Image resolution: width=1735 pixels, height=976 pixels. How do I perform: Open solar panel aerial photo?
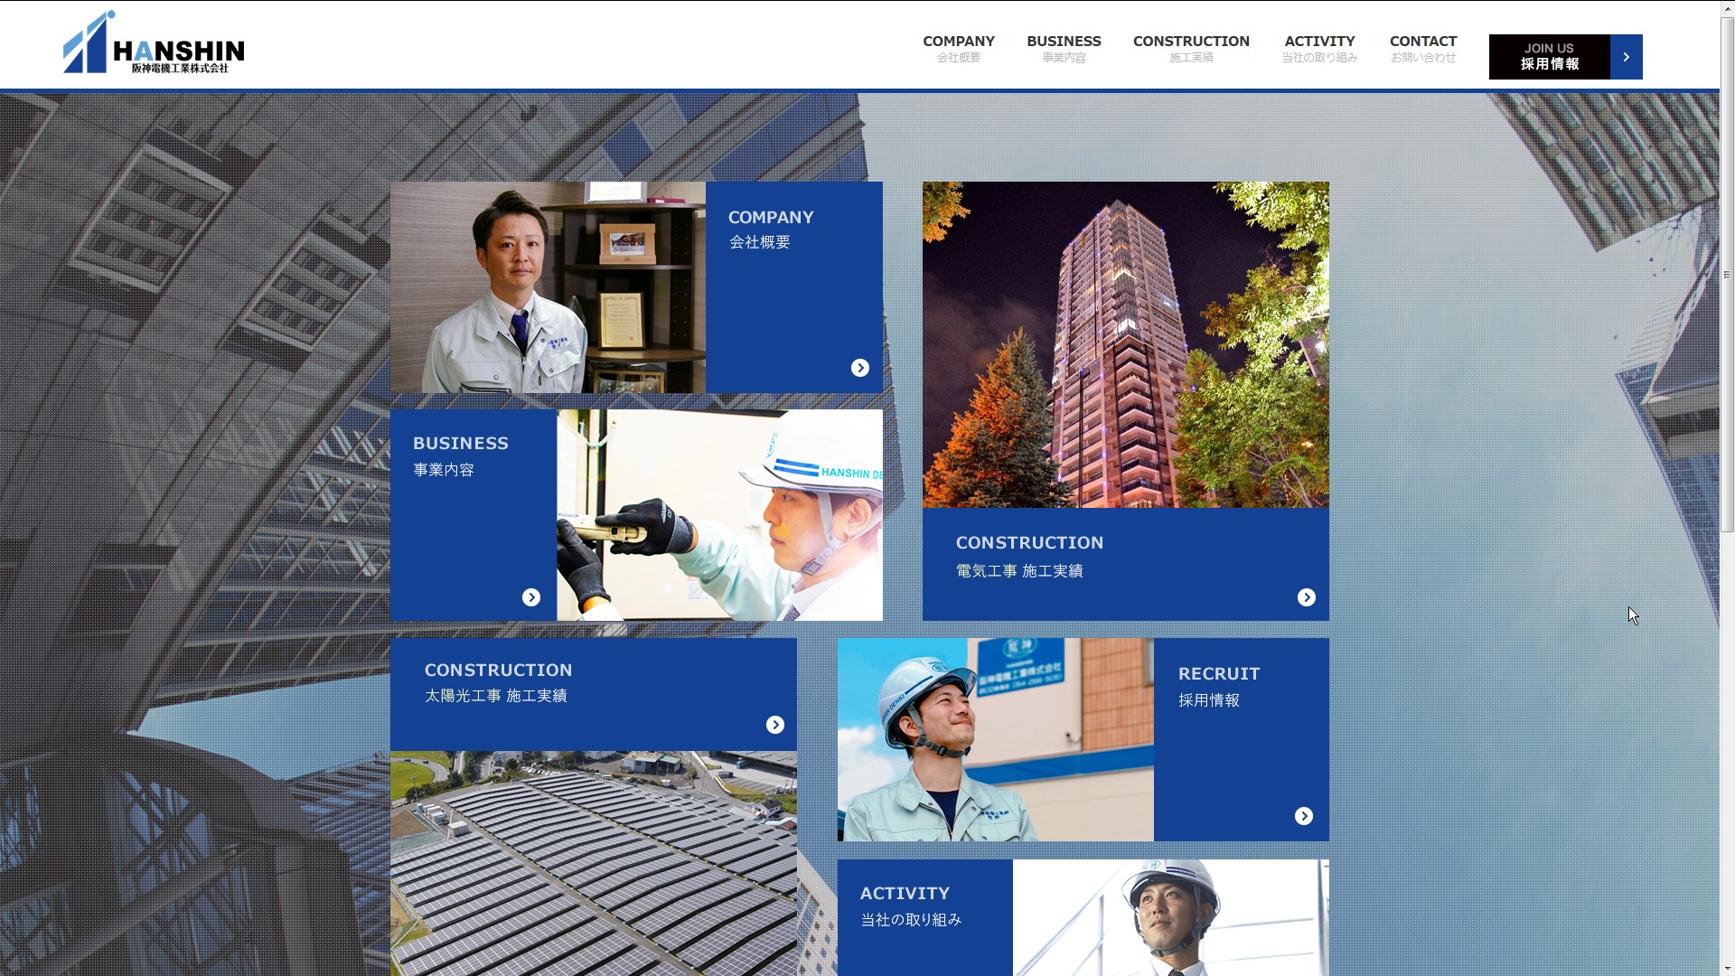pyautogui.click(x=594, y=863)
